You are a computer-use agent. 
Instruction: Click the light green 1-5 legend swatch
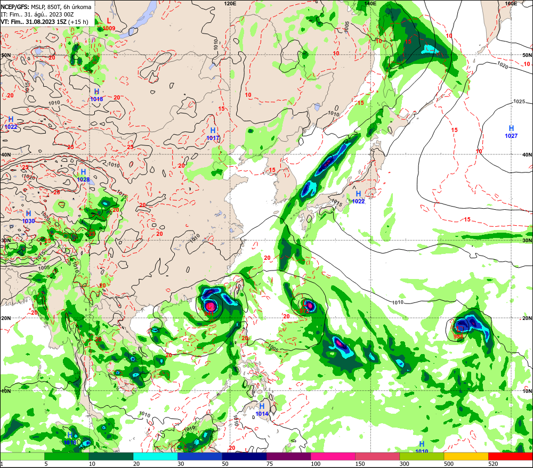(x=22, y=456)
